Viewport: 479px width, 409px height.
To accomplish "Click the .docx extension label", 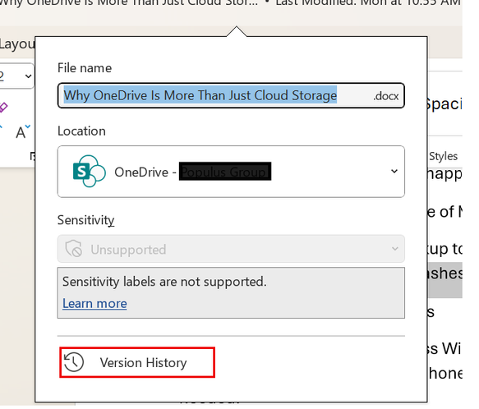I will coord(386,96).
